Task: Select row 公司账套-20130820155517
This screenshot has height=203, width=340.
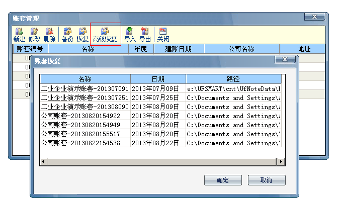Action: (x=160, y=134)
